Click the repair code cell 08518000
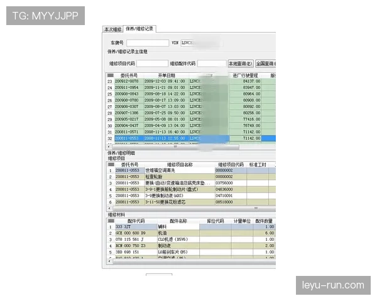 click(x=231, y=202)
